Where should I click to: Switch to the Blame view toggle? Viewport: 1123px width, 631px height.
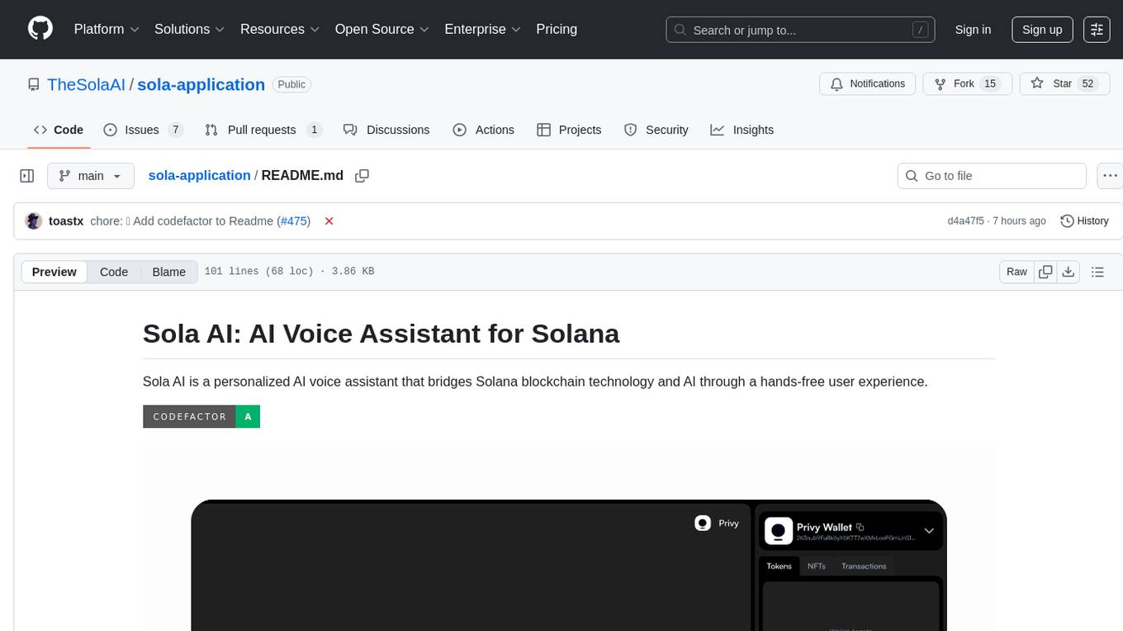pyautogui.click(x=168, y=272)
